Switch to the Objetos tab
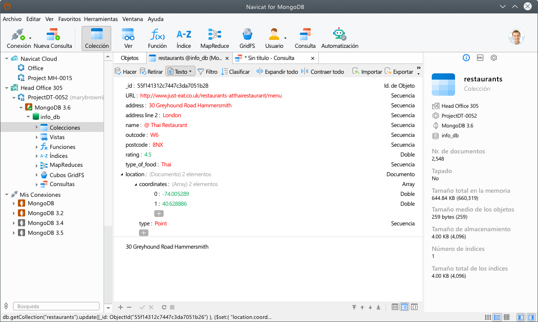The height and width of the screenshot is (322, 538). (x=130, y=58)
